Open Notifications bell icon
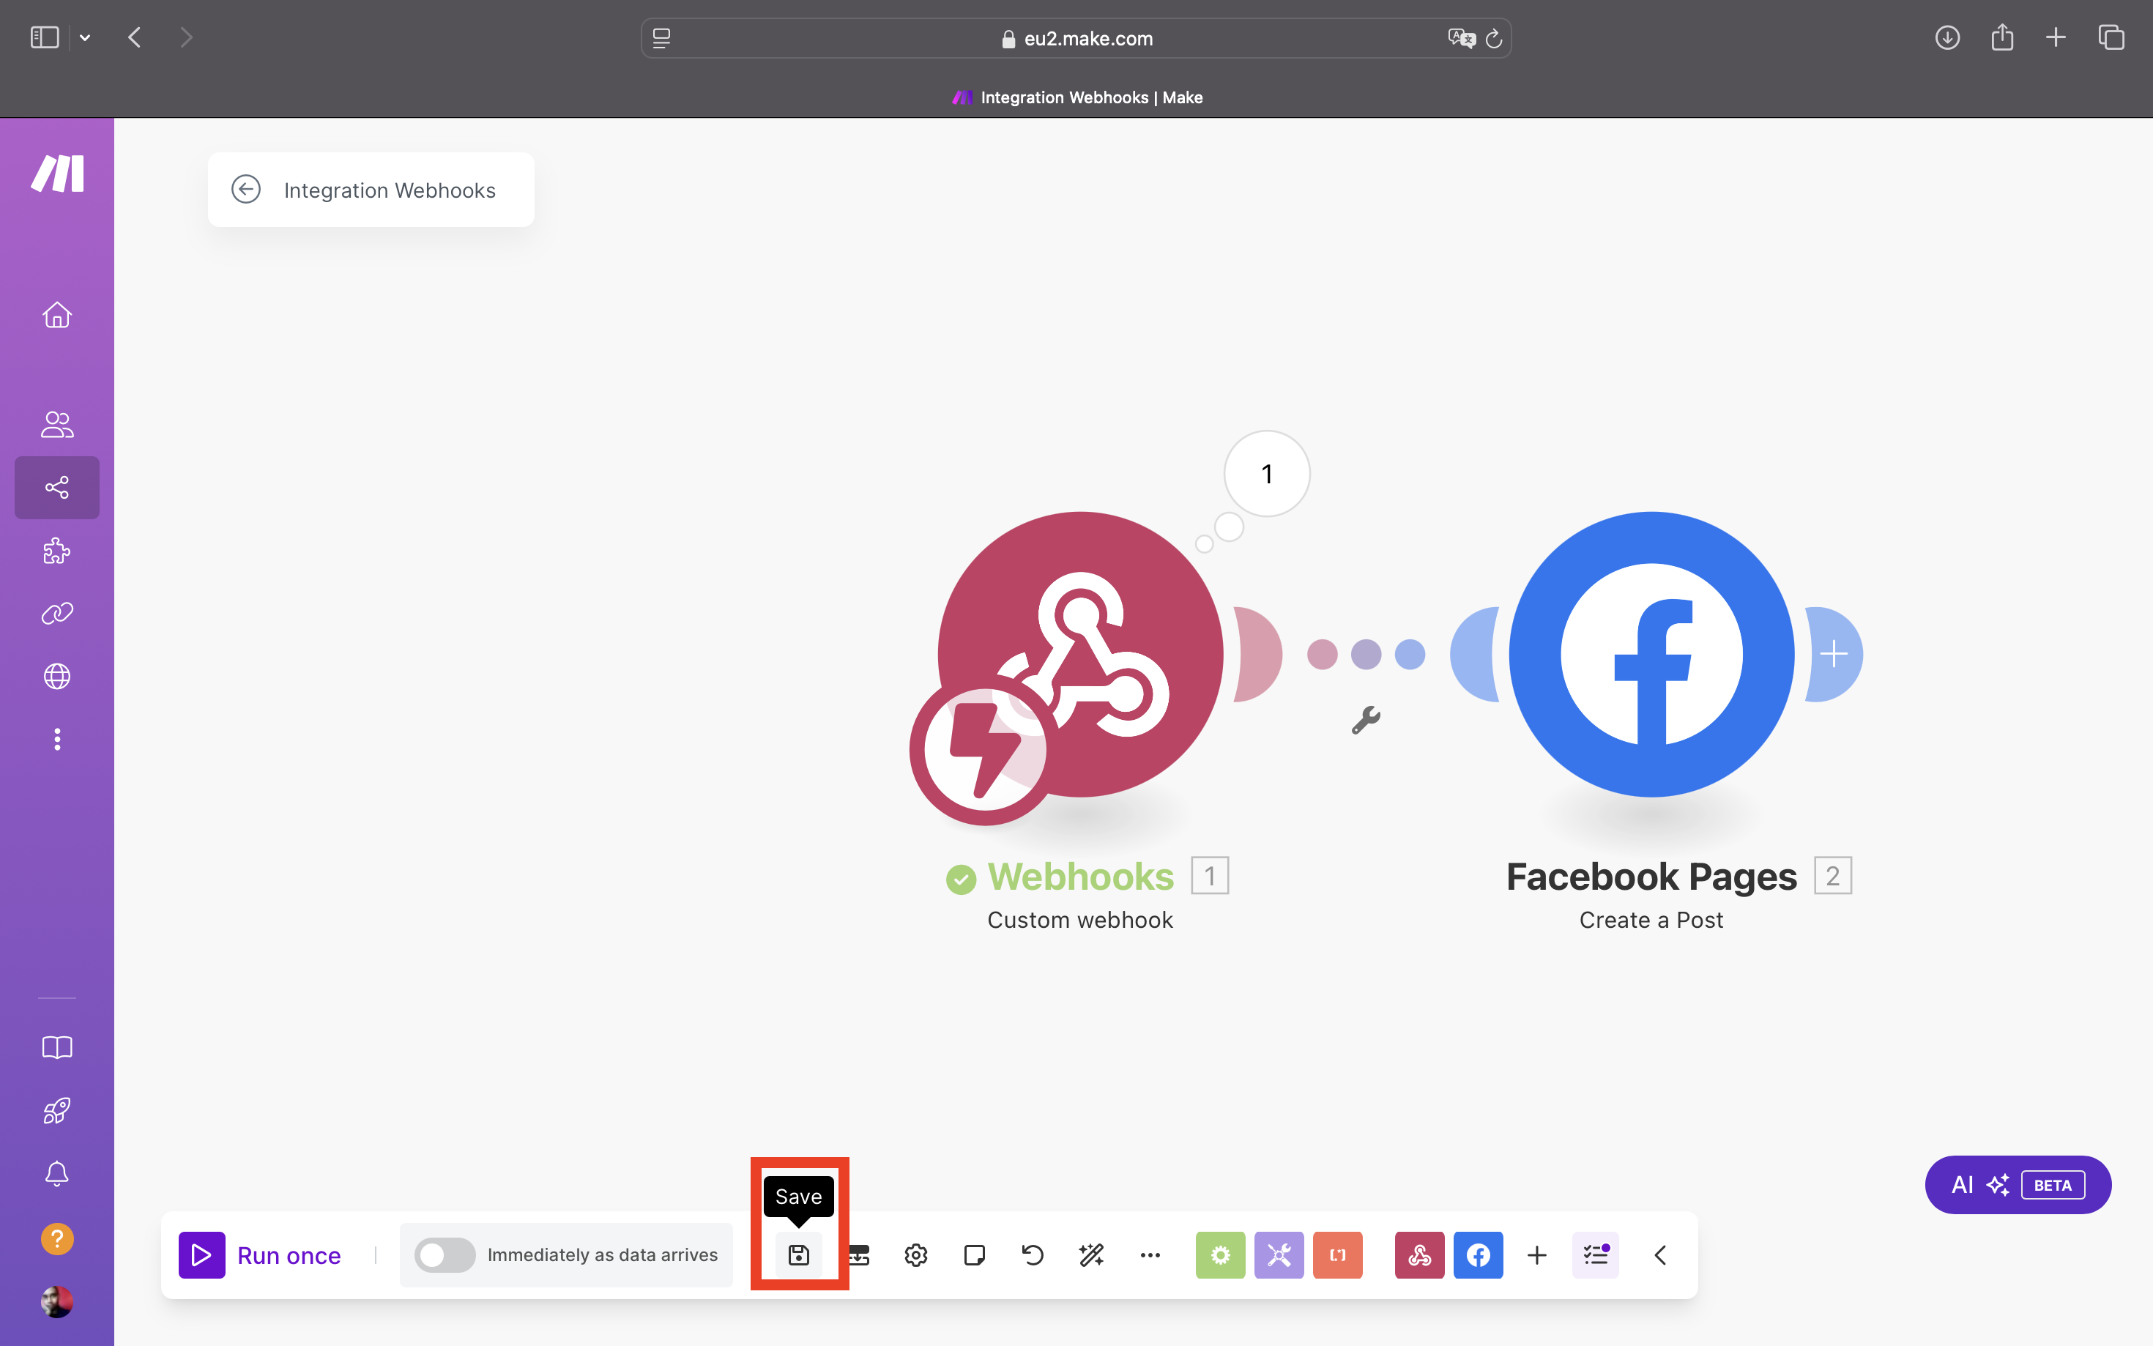This screenshot has width=2153, height=1346. click(x=57, y=1173)
